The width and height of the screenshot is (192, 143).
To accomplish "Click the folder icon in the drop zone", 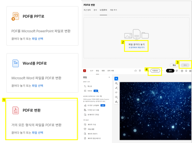I will coord(145,36).
